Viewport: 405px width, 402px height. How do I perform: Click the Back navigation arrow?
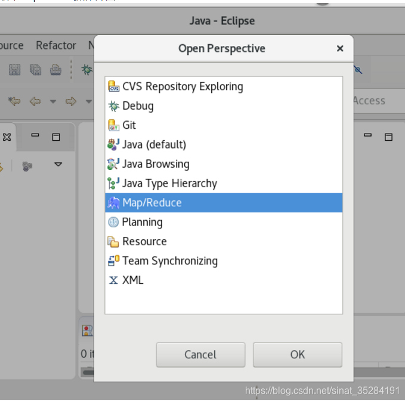[35, 101]
